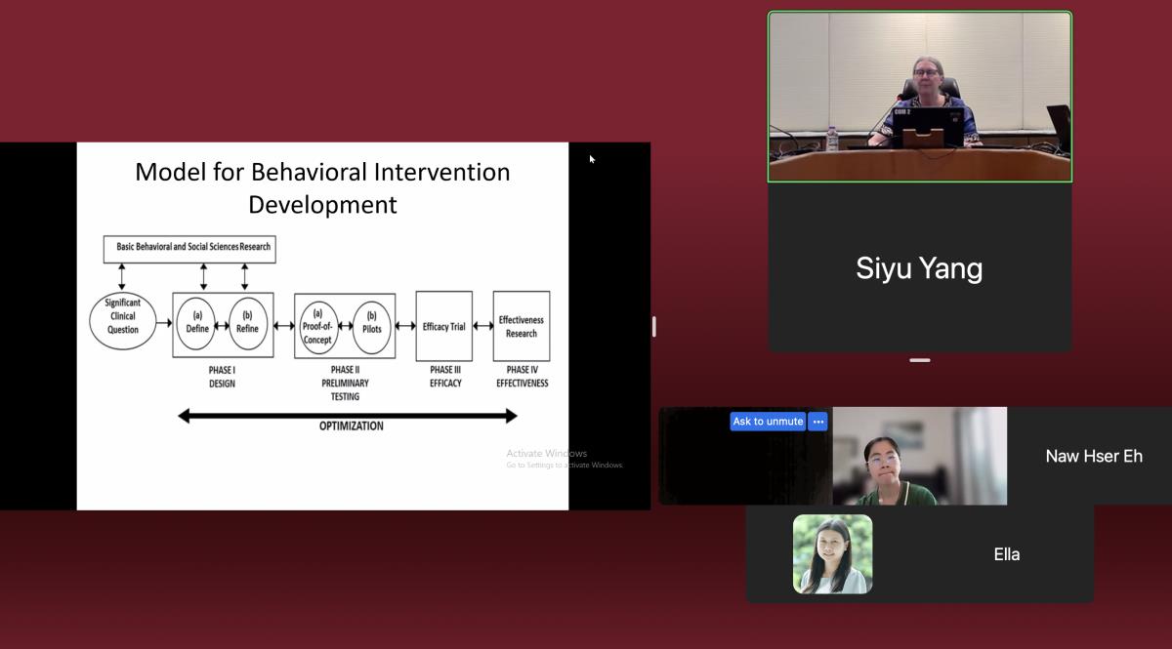Screen dimensions: 1172x649
Task: Click Ella's profile picture
Action: coord(832,554)
